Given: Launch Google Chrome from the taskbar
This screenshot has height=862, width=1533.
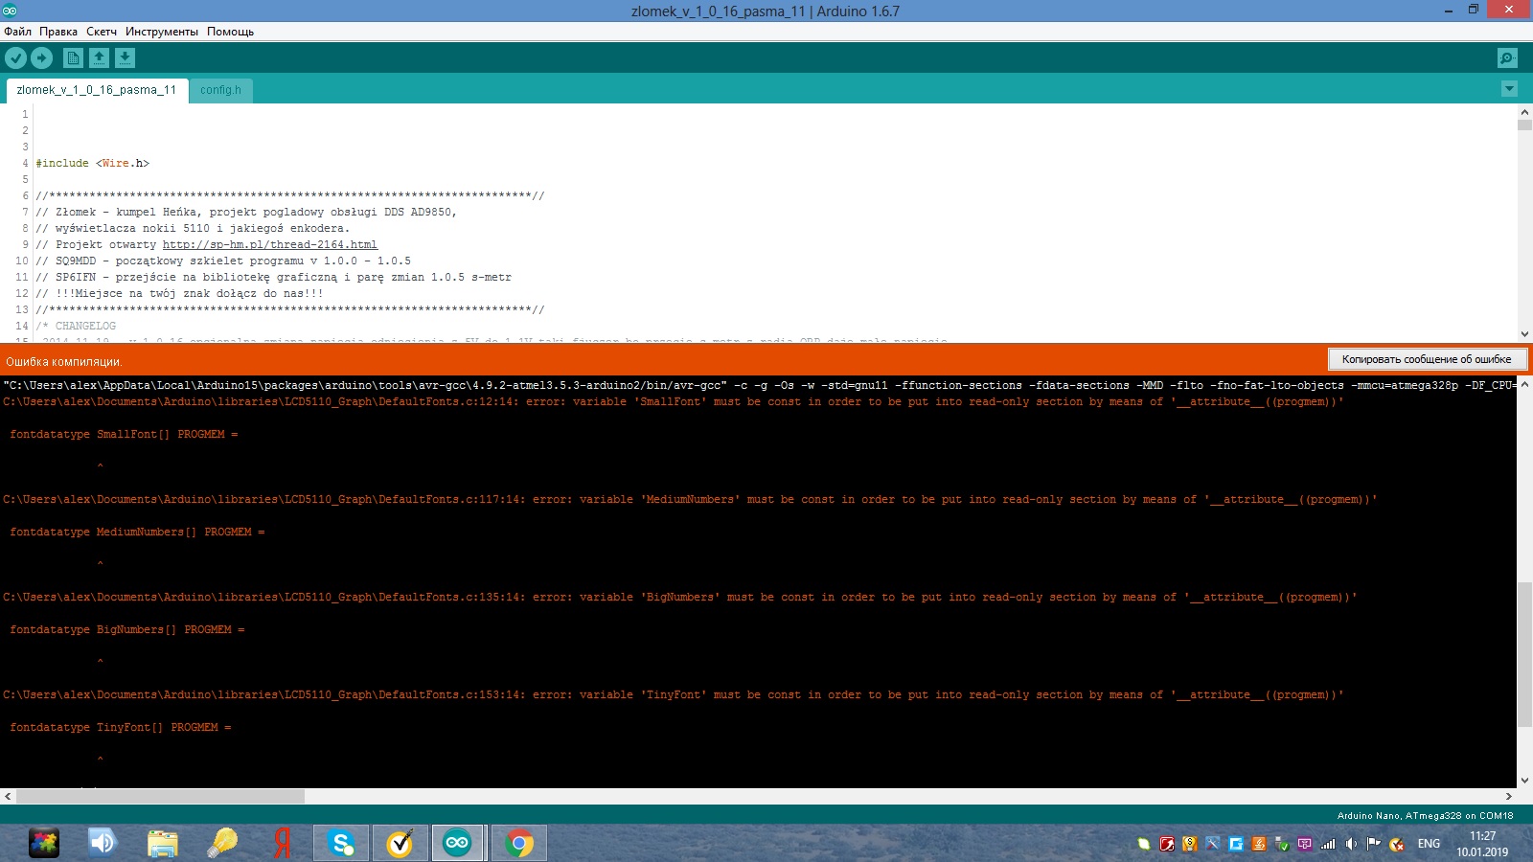Looking at the screenshot, I should [519, 843].
